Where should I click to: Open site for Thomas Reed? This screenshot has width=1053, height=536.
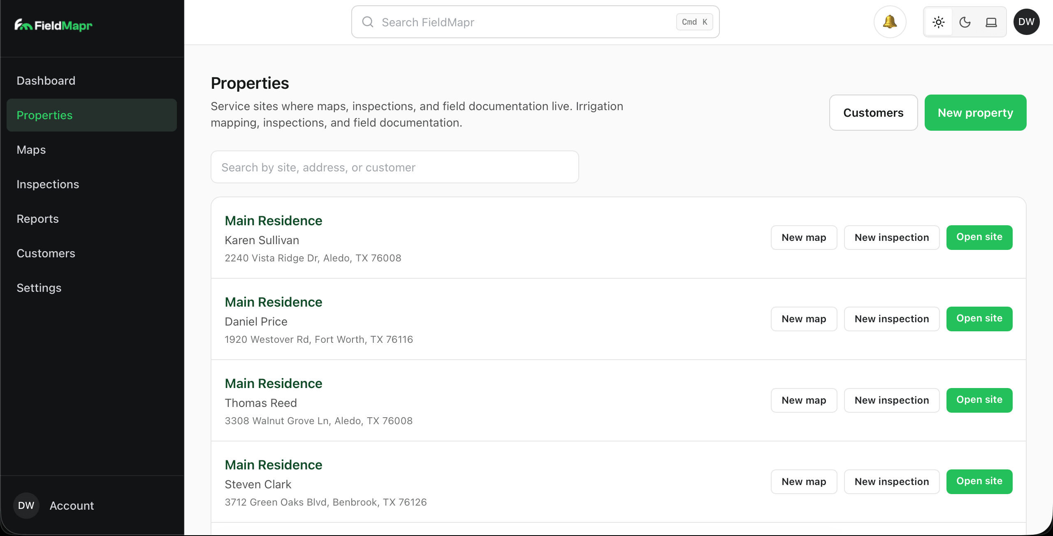point(979,400)
